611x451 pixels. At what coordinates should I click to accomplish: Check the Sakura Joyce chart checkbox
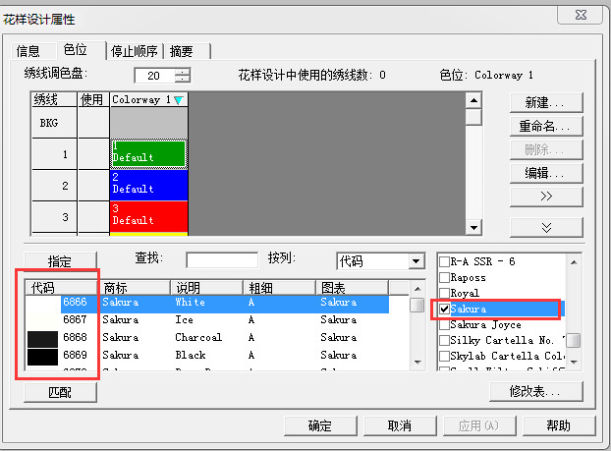tap(444, 324)
